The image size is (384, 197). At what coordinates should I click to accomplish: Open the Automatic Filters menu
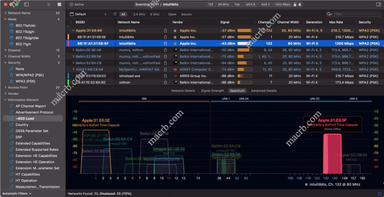[17, 193]
